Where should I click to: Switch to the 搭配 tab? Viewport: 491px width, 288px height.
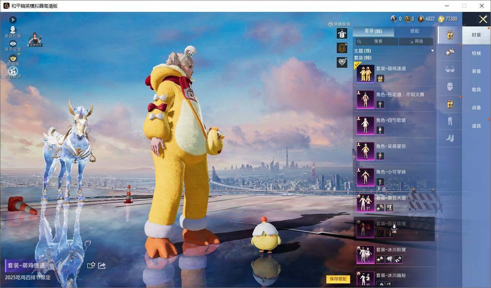pos(414,31)
